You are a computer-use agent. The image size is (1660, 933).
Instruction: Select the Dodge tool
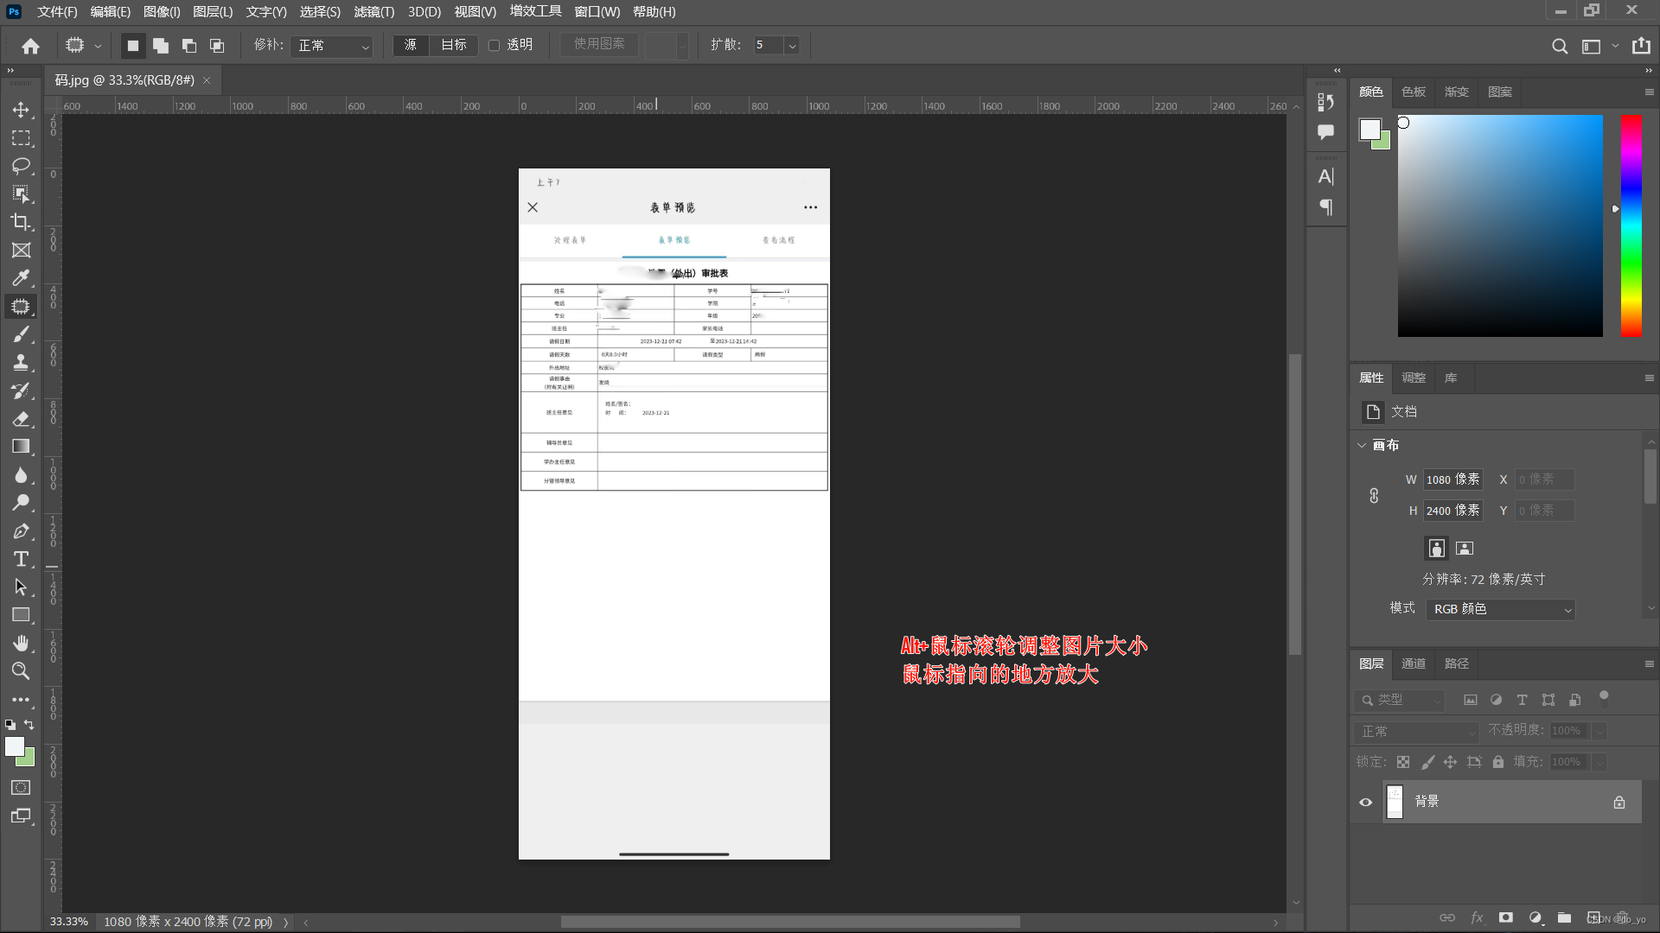pyautogui.click(x=21, y=503)
